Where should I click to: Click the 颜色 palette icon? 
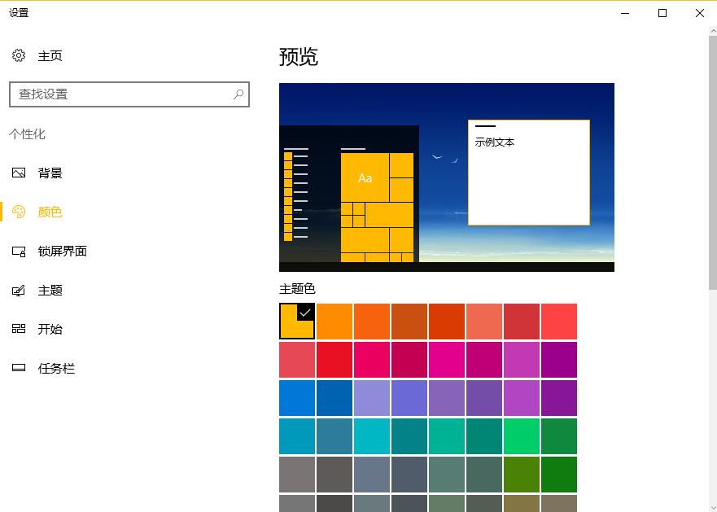[19, 212]
